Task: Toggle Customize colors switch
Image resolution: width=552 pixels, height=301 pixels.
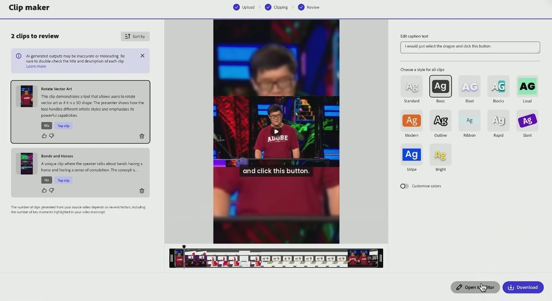Action: tap(404, 186)
